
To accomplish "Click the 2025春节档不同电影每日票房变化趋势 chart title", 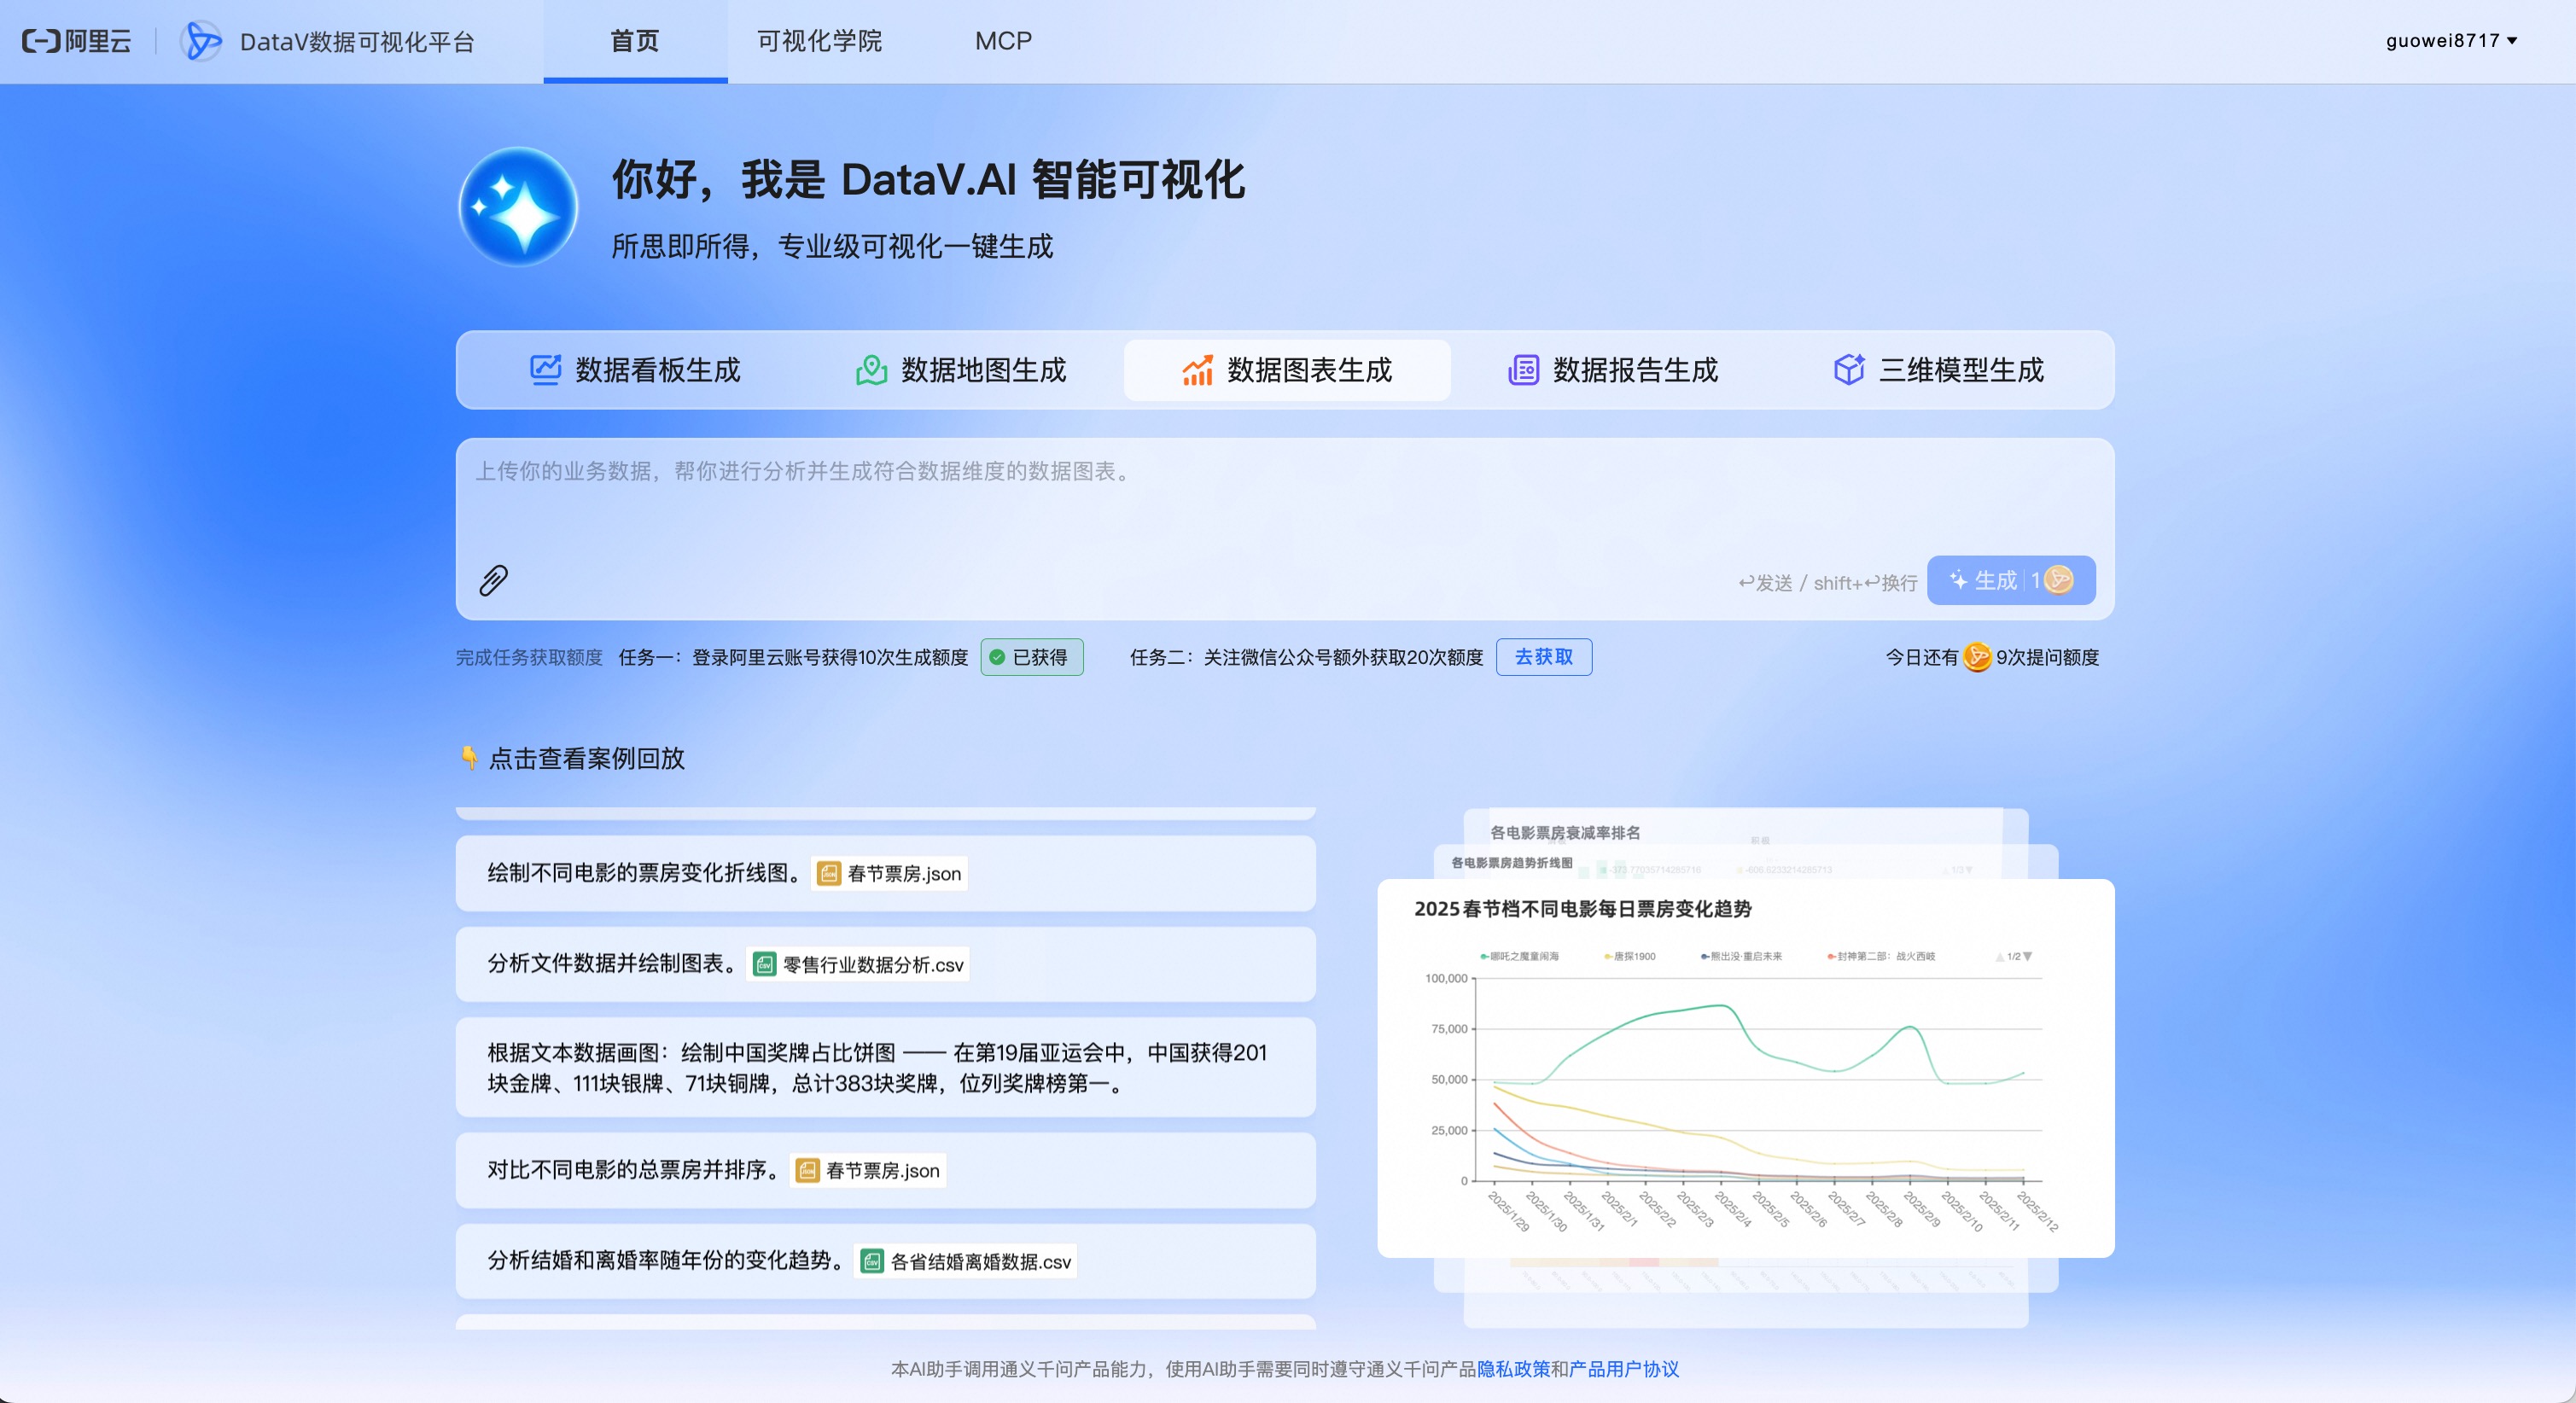I will click(1583, 909).
